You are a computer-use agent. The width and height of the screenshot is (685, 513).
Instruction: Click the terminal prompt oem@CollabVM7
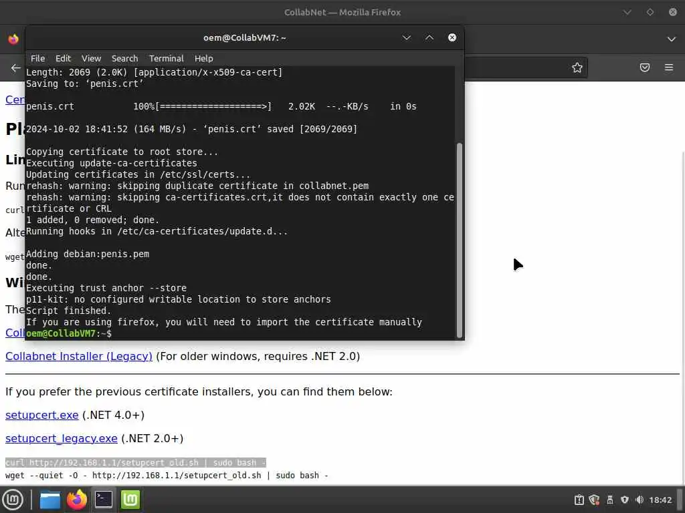click(x=69, y=333)
